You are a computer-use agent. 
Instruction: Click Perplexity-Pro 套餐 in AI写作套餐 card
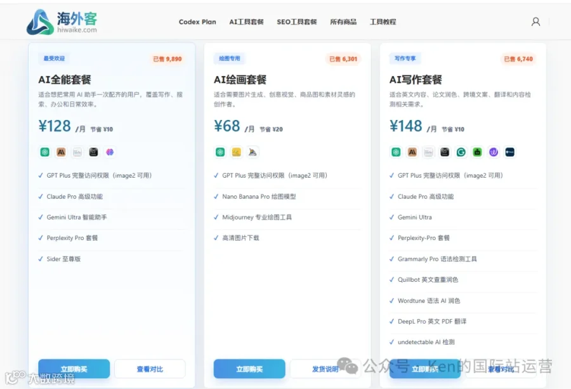point(424,238)
